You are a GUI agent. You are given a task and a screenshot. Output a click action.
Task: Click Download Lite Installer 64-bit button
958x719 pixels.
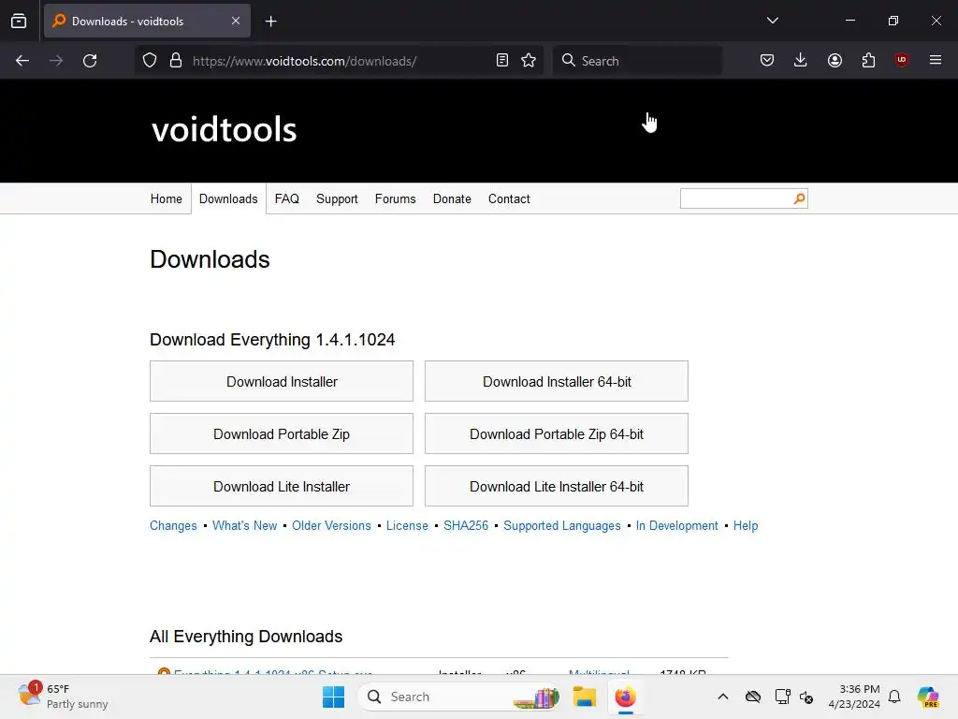[x=557, y=487]
